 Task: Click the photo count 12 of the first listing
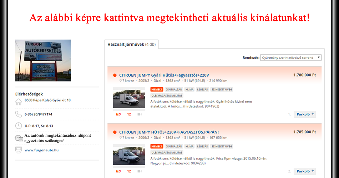click(x=129, y=114)
